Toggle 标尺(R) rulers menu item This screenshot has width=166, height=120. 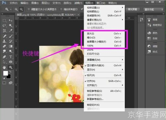[104, 75]
